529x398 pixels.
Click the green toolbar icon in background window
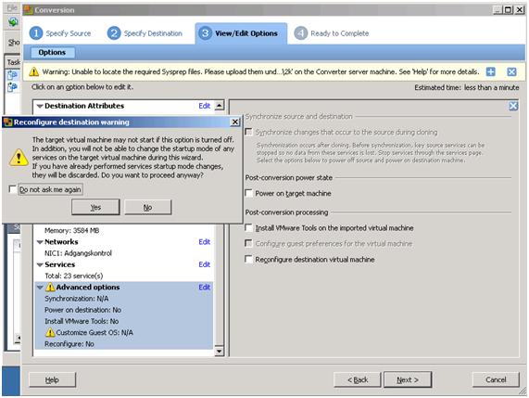click(14, 22)
